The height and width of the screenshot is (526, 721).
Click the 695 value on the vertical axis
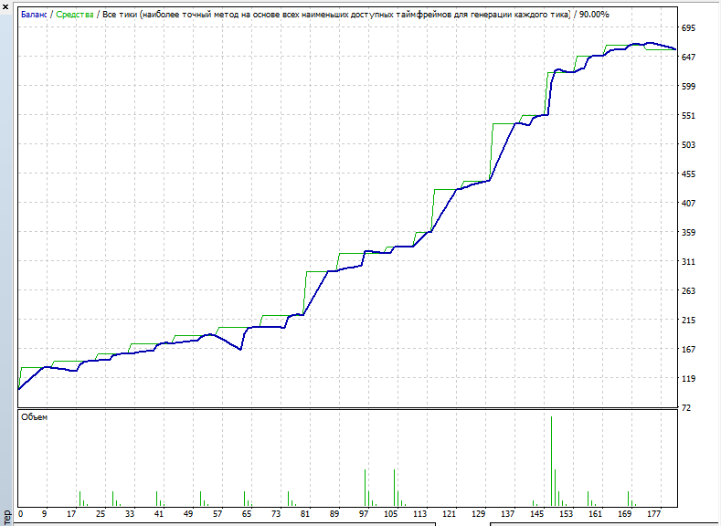coord(688,28)
